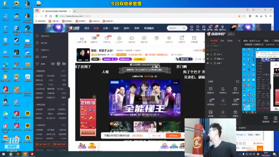The image size is (279, 157).
Task: Open Douyu 关注 heart icon in header
Action: (198, 27)
